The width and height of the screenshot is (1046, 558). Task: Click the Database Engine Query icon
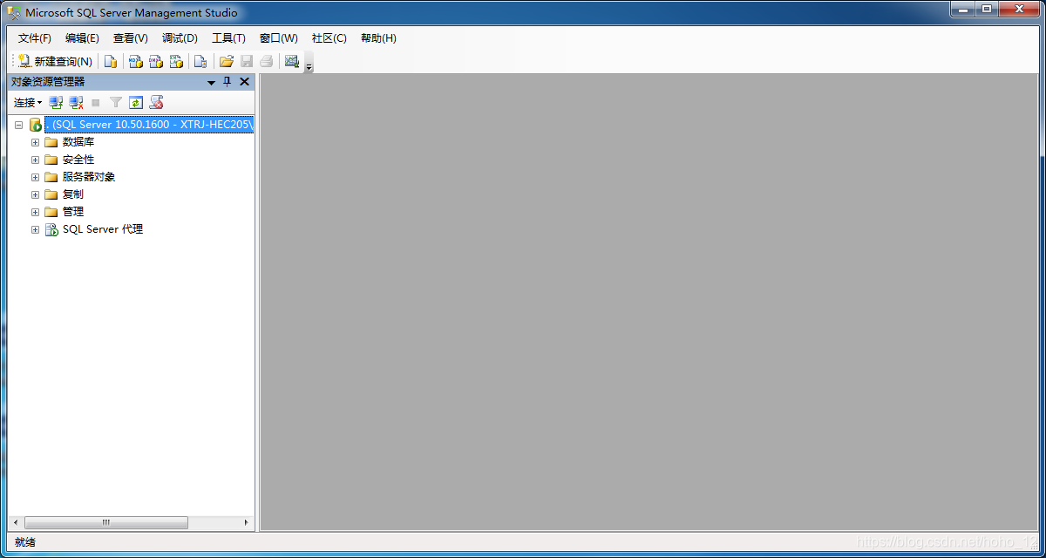pyautogui.click(x=111, y=61)
